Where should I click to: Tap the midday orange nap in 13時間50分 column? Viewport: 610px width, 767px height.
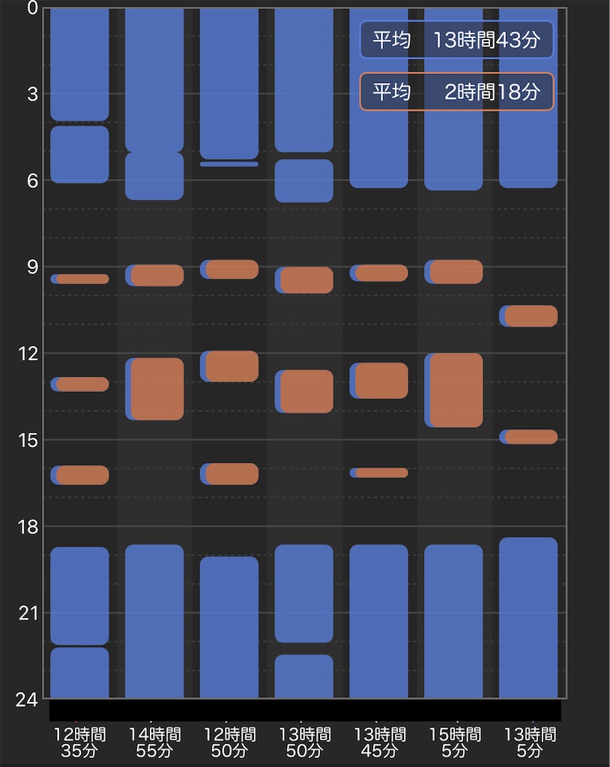[306, 391]
